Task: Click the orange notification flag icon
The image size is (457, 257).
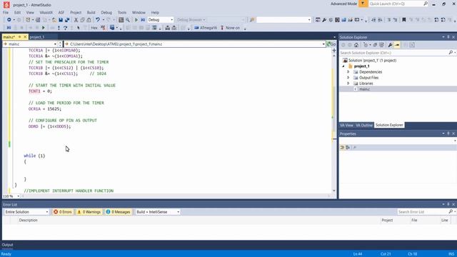Action: (363, 4)
